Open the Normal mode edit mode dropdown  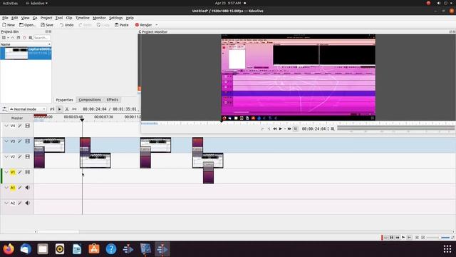coord(27,109)
